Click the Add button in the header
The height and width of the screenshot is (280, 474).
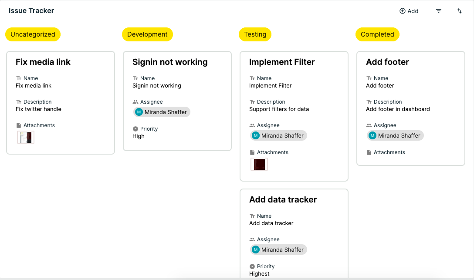tap(409, 11)
